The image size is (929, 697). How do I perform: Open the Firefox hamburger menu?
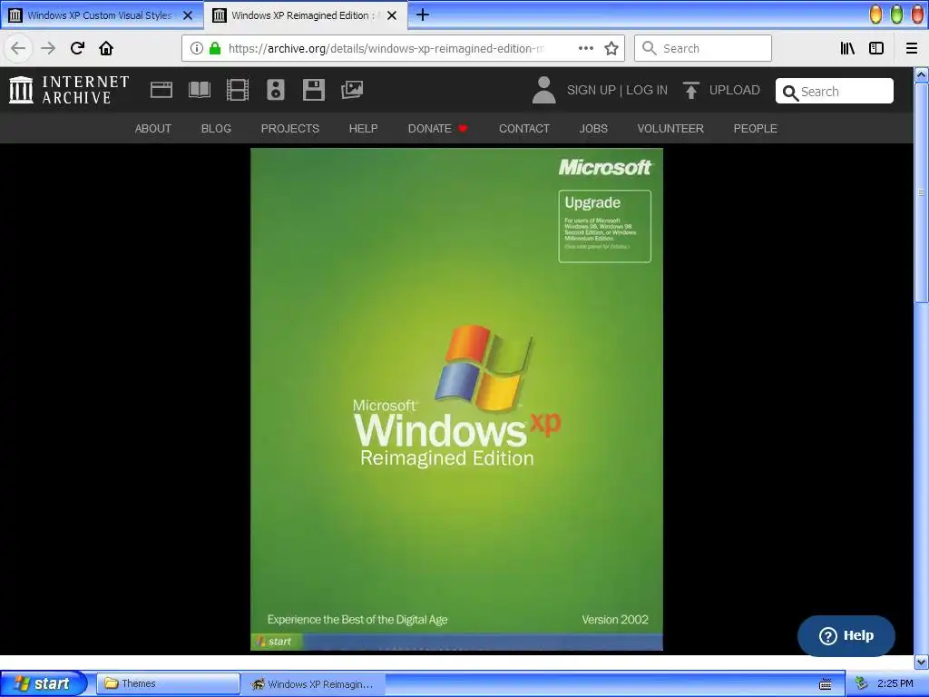(912, 48)
